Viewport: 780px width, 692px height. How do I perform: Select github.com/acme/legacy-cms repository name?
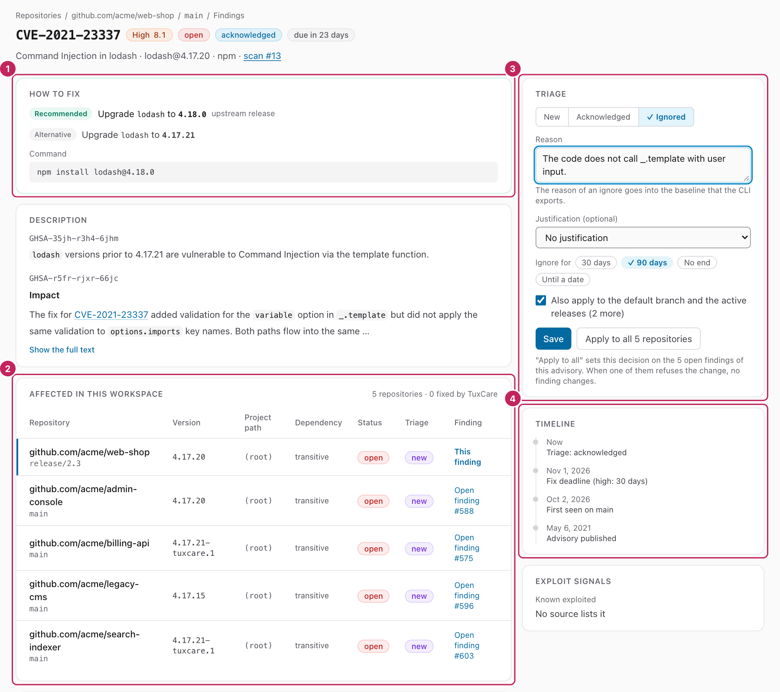click(84, 591)
